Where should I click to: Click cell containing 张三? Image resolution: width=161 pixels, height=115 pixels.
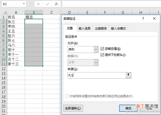[x=16, y=22]
